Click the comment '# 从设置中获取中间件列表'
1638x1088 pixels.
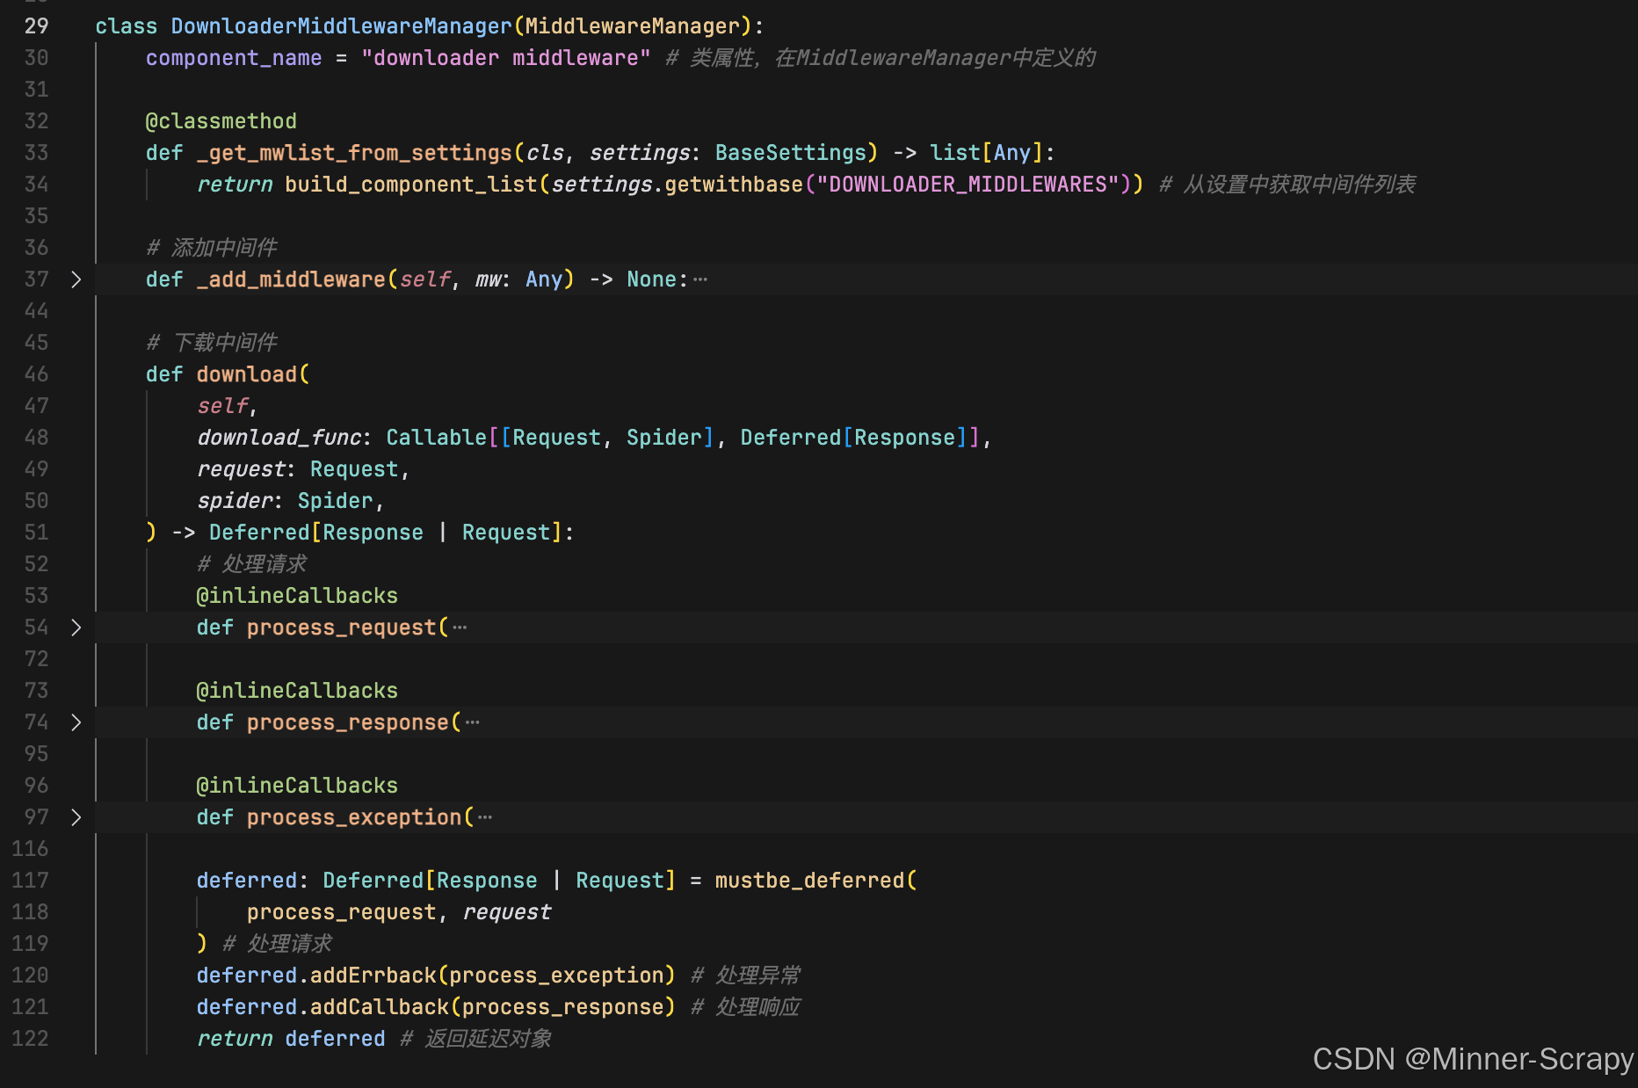(x=1287, y=185)
